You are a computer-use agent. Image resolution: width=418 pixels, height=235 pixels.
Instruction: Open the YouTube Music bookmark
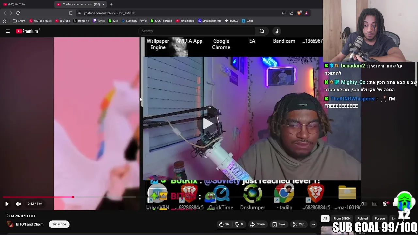click(x=40, y=21)
